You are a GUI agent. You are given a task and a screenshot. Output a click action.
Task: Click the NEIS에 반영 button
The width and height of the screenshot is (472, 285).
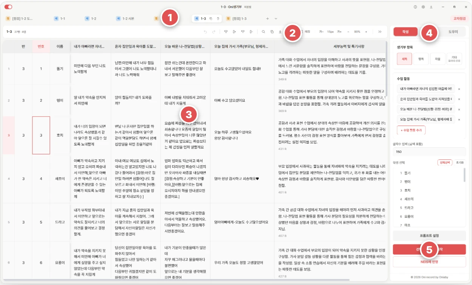[429, 262]
